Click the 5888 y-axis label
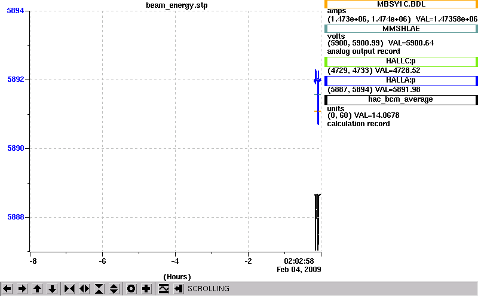This screenshot has height=296, width=478. coord(16,216)
